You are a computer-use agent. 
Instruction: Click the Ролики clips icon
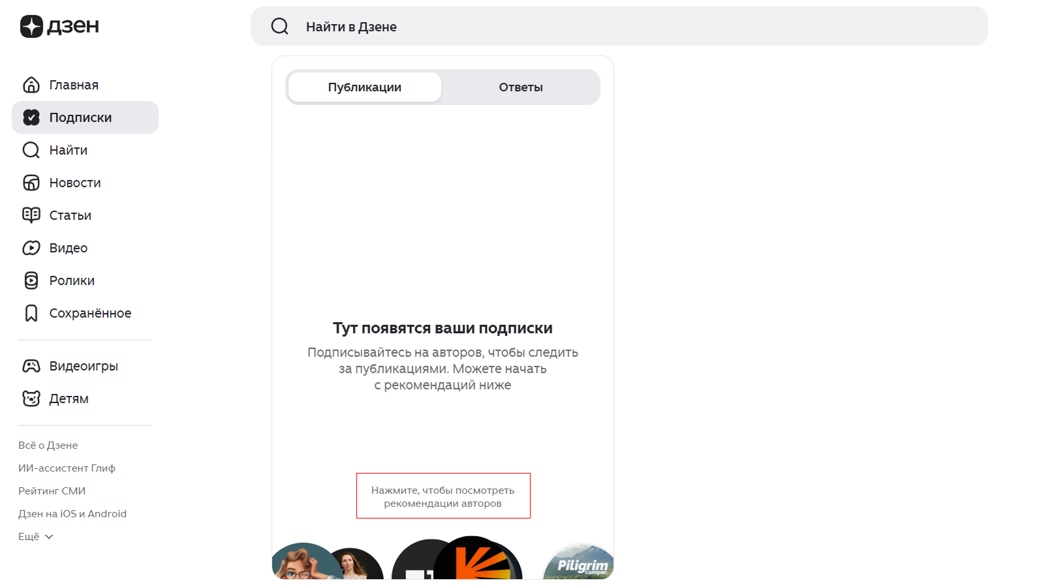click(31, 280)
